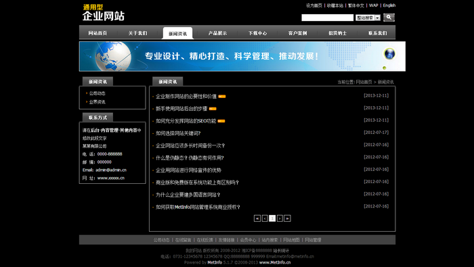Select page 1 in pagination
Viewport: 474px width, 267px height.
272,218
